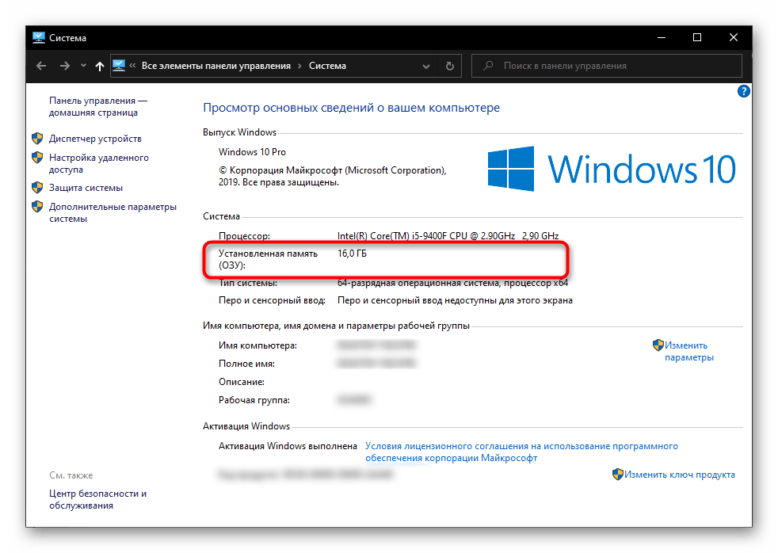Viewport: 778px width, 553px height.
Task: Click the magnifier icon in the search box
Action: point(488,66)
